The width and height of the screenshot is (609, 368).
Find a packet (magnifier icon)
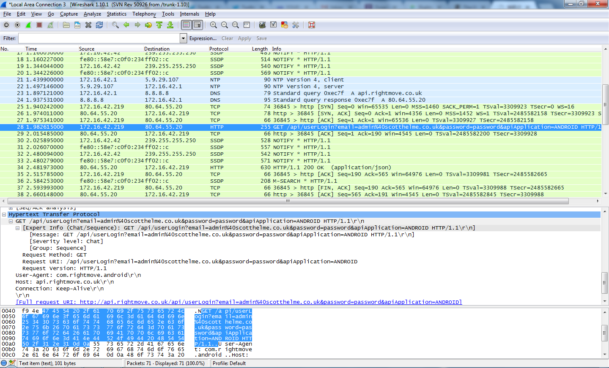115,25
